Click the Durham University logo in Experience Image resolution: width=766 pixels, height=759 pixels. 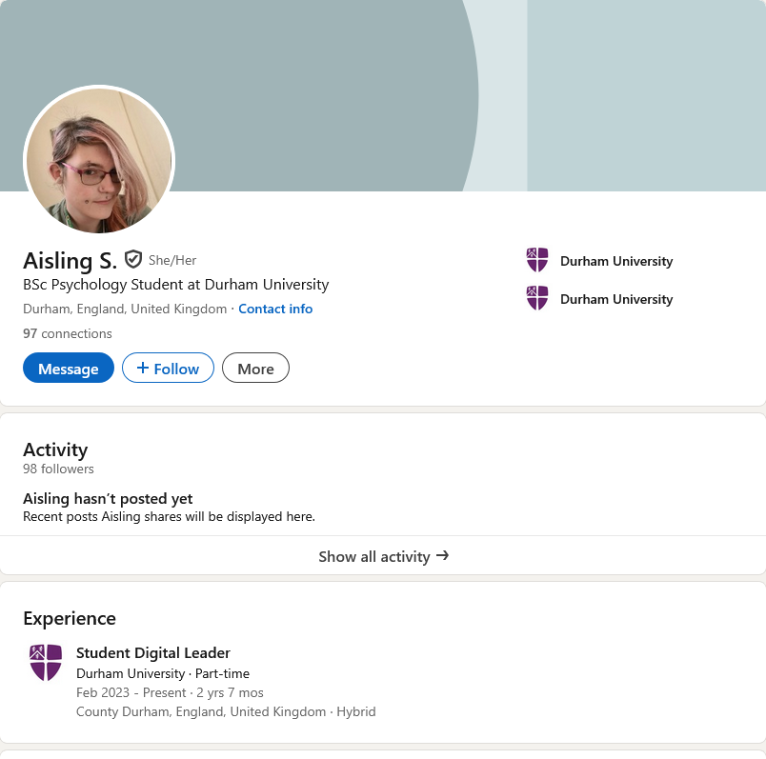pyautogui.click(x=46, y=662)
